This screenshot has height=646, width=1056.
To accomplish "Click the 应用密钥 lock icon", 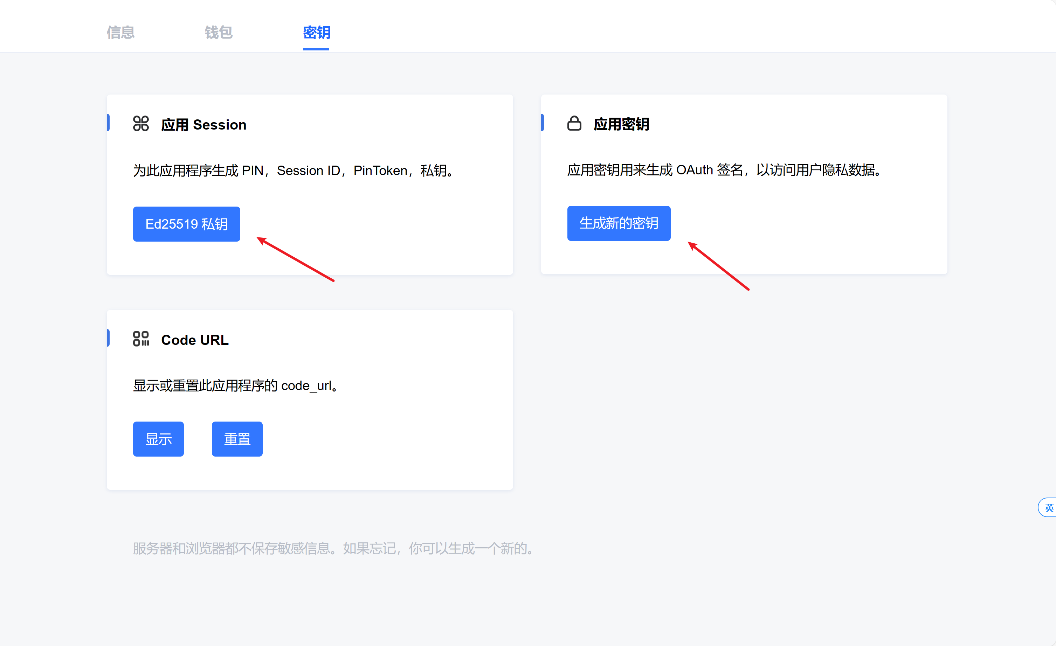I will point(574,123).
